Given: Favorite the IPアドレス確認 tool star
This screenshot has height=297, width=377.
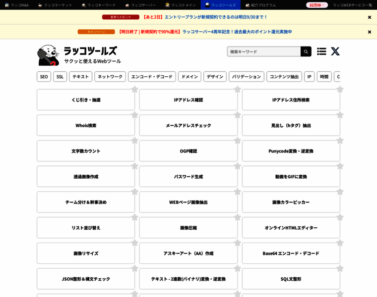Looking at the screenshot, I should click(238, 90).
